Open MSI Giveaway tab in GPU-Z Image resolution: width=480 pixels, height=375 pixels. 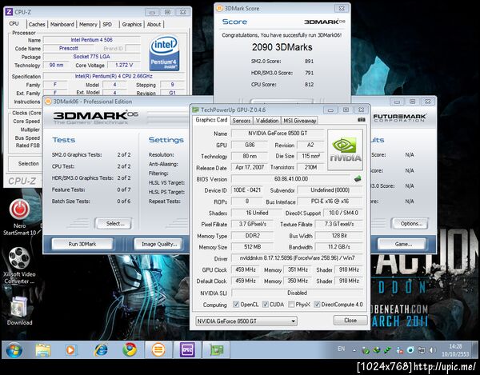(x=299, y=121)
